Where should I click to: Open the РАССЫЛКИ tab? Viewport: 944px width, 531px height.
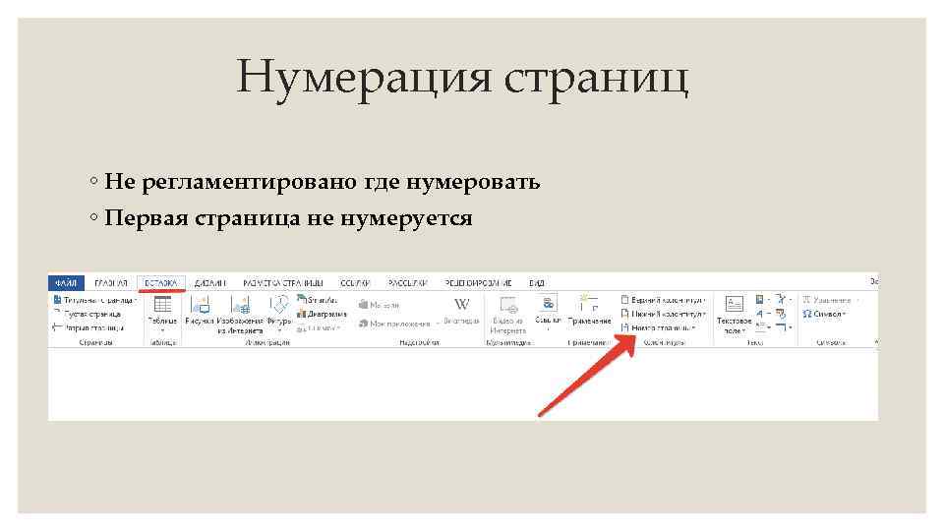tap(407, 282)
